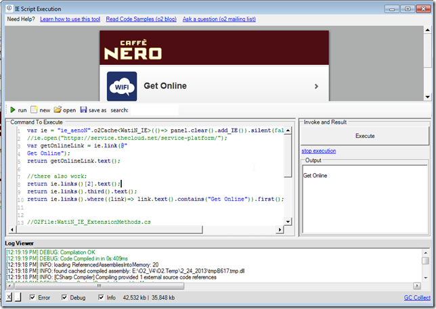Expand Get Online chevron arrow
Viewport: 436px width, 309px height.
pos(316,87)
